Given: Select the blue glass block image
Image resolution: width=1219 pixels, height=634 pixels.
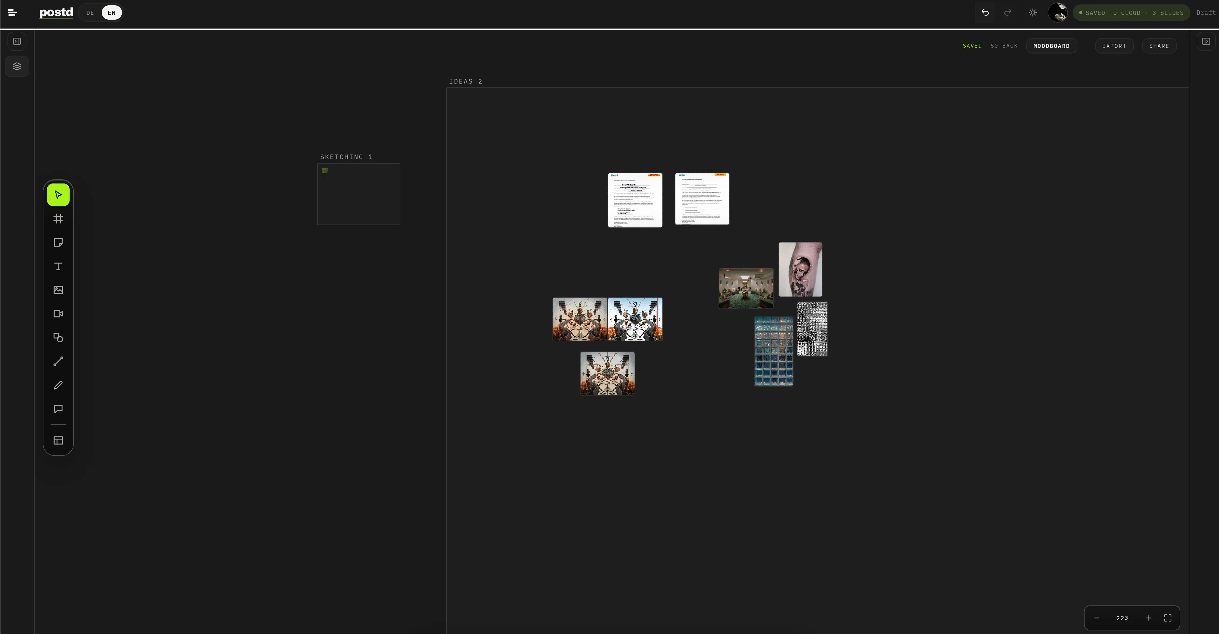Looking at the screenshot, I should pyautogui.click(x=774, y=351).
